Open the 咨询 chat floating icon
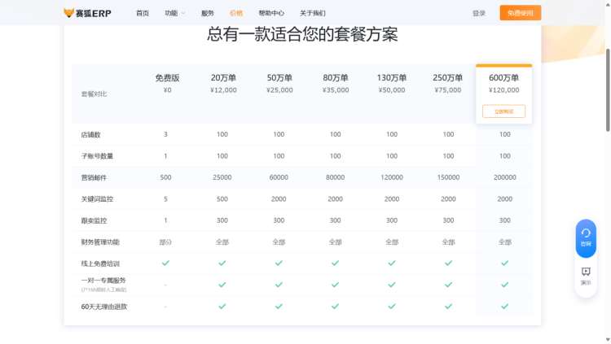 (586, 237)
